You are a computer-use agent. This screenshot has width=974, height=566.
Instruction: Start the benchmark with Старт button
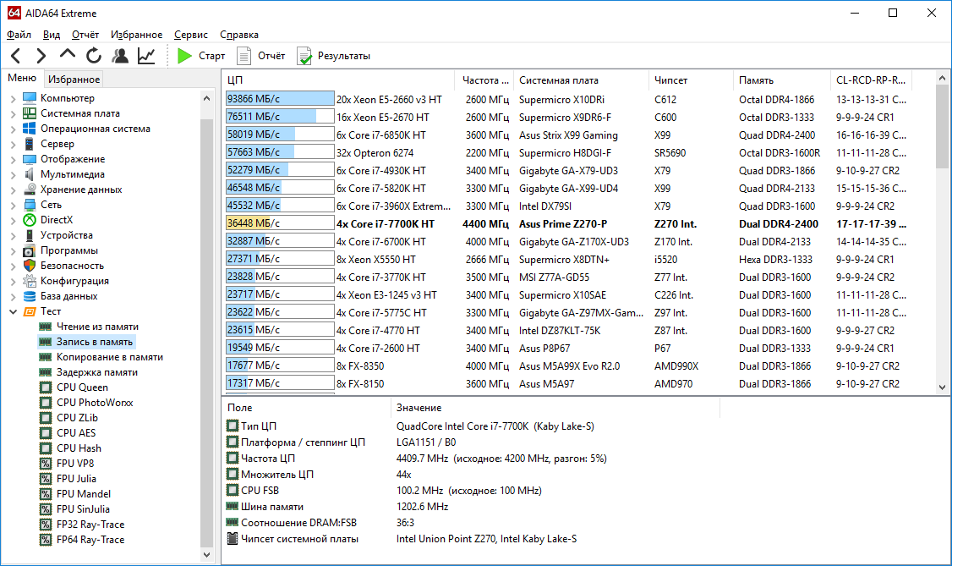(200, 56)
